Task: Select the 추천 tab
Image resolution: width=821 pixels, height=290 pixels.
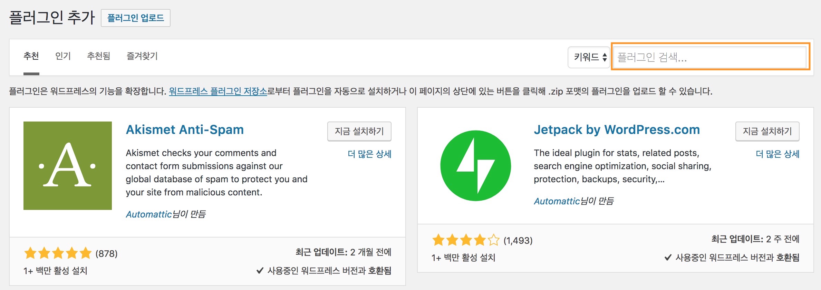Action: [x=31, y=56]
